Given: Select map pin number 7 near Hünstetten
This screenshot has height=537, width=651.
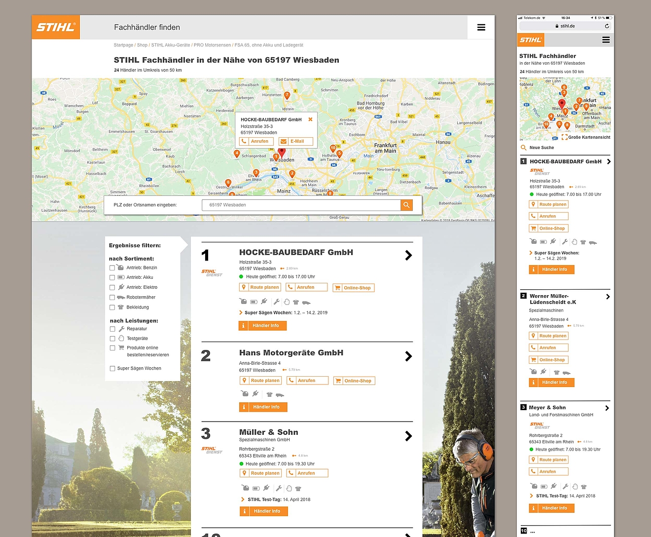Looking at the screenshot, I should (x=287, y=96).
